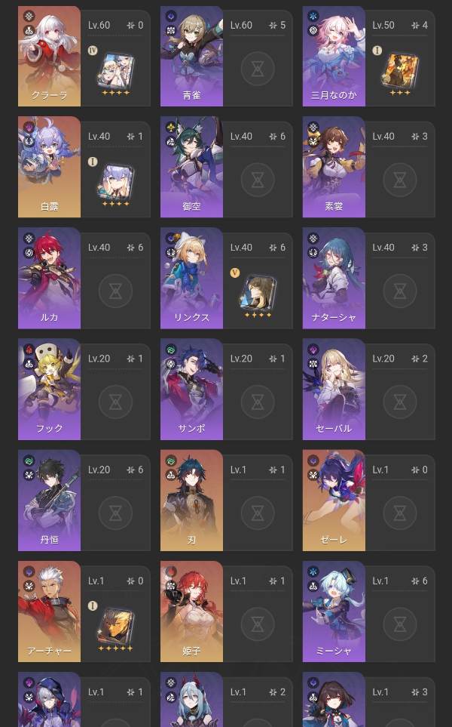Viewport: 452px width, 727px height.
Task: Select the セーバル character portrait
Action: 334,389
